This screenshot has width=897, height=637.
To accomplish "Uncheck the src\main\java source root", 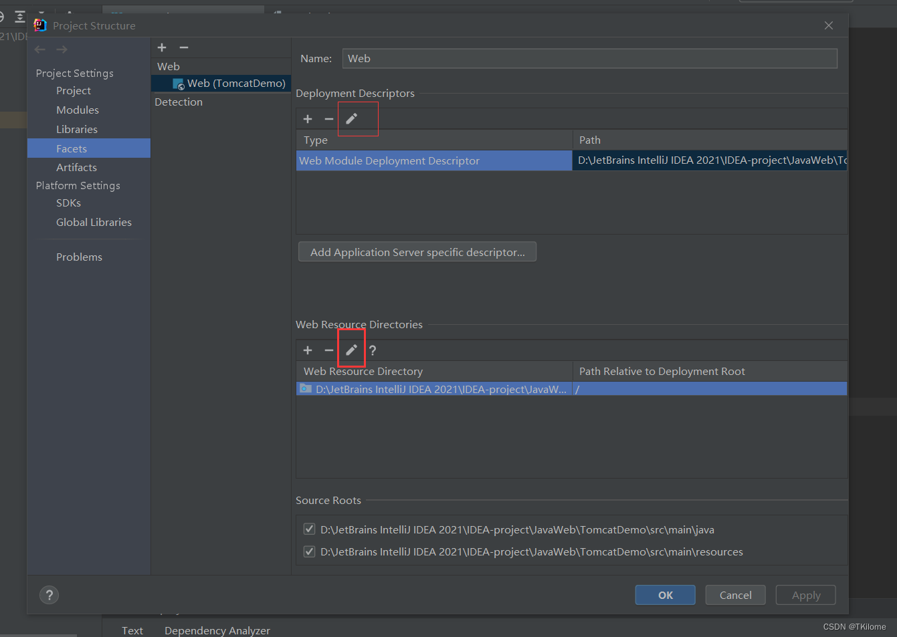I will (309, 529).
